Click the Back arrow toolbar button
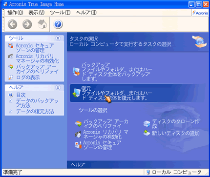Screen dimensions: 210x177 12,24
